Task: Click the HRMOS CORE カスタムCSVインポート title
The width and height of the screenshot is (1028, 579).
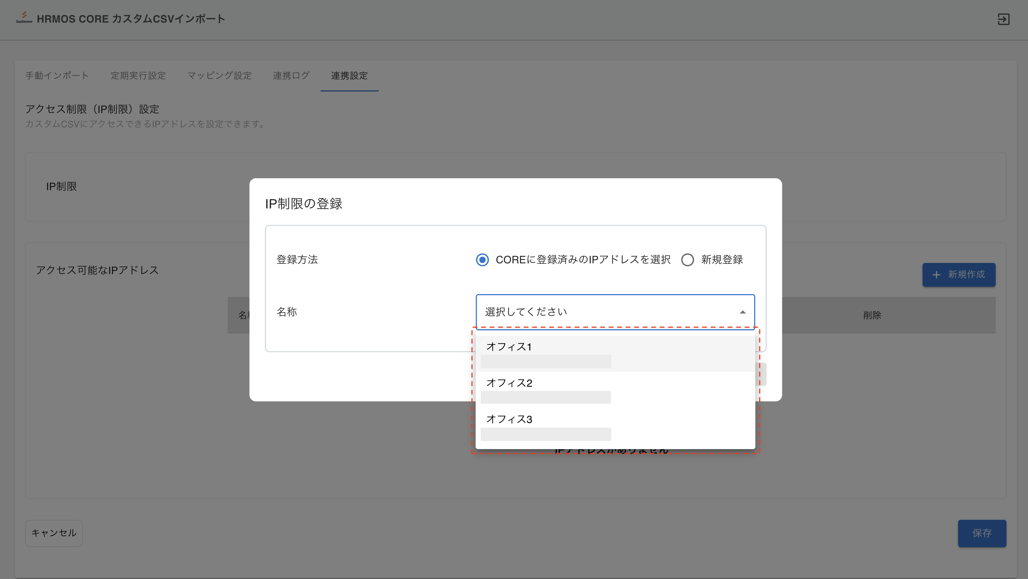Action: coord(131,19)
